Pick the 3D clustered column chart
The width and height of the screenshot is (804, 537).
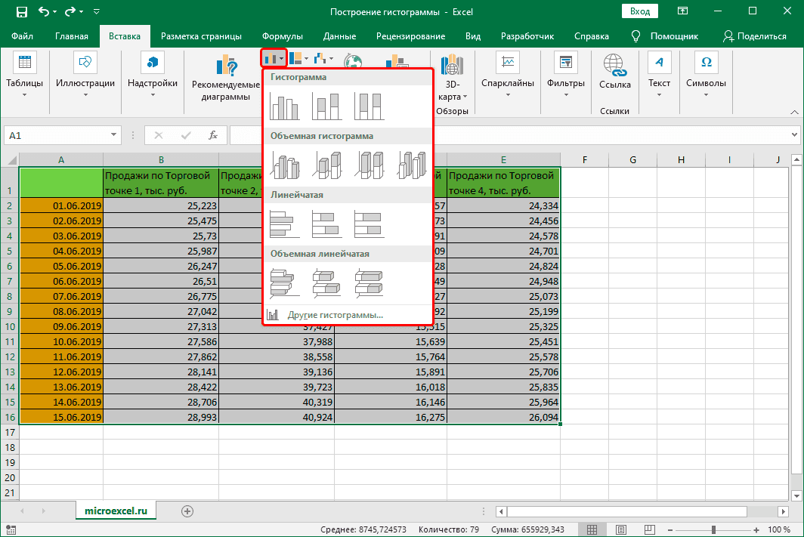285,165
